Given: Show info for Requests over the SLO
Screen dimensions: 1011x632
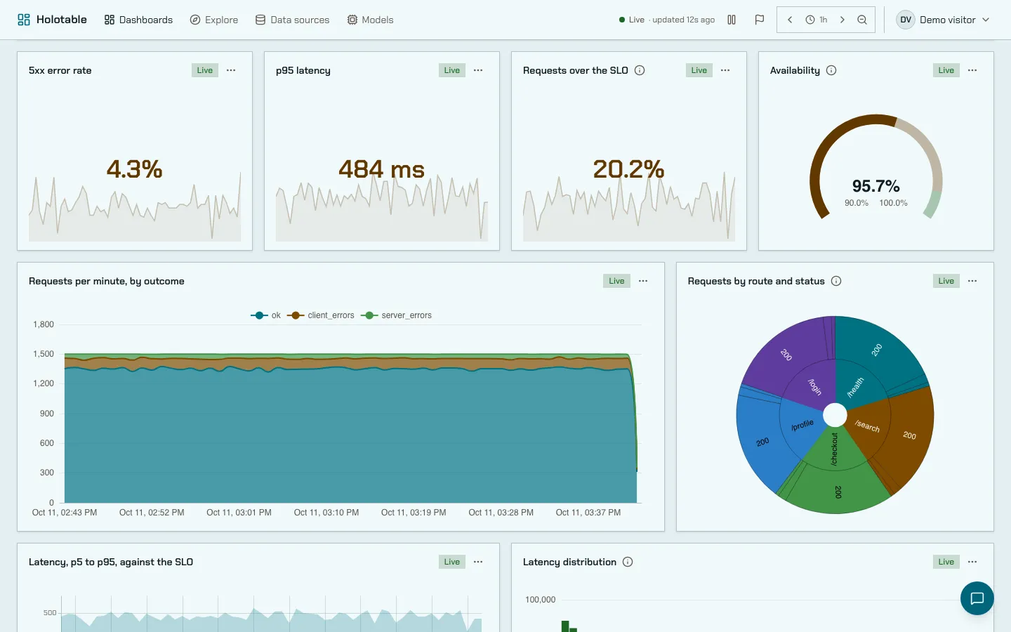Looking at the screenshot, I should [x=640, y=70].
